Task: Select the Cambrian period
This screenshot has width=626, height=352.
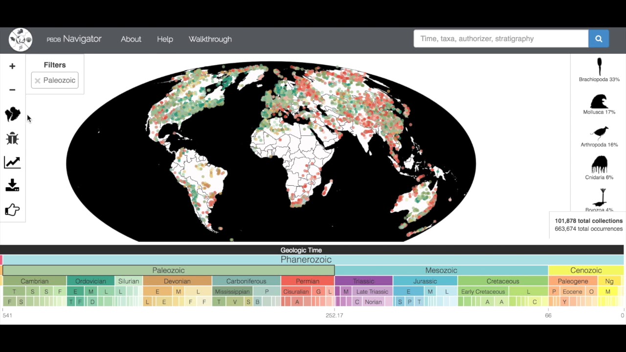Action: pos(34,281)
